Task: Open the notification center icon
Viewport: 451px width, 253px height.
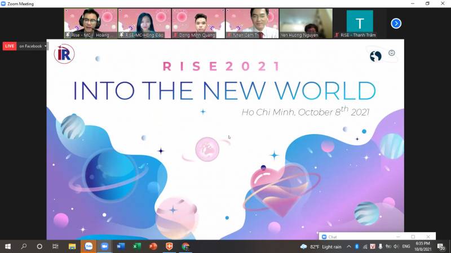Action: coord(441,246)
